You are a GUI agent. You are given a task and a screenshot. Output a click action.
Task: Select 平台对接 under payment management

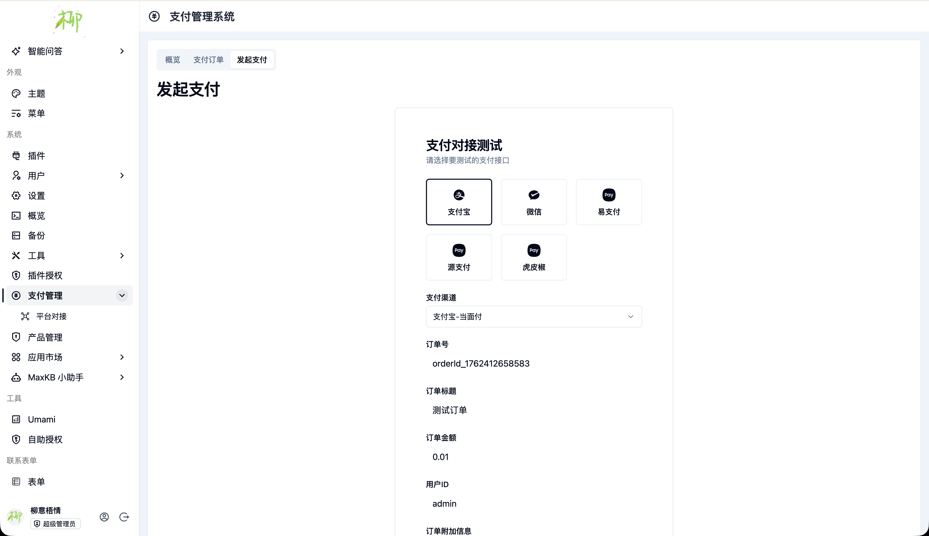coord(51,316)
